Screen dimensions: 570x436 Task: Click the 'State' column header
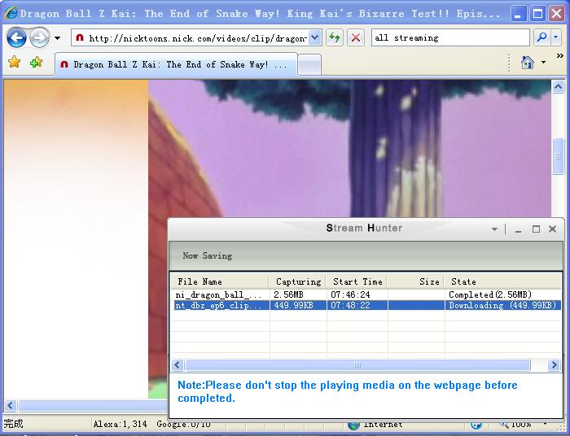click(503, 281)
